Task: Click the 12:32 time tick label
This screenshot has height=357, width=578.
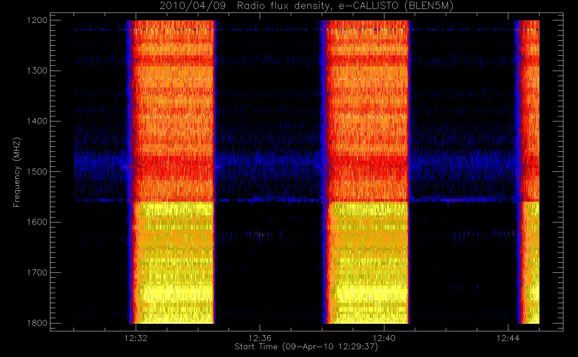Action: [136, 338]
